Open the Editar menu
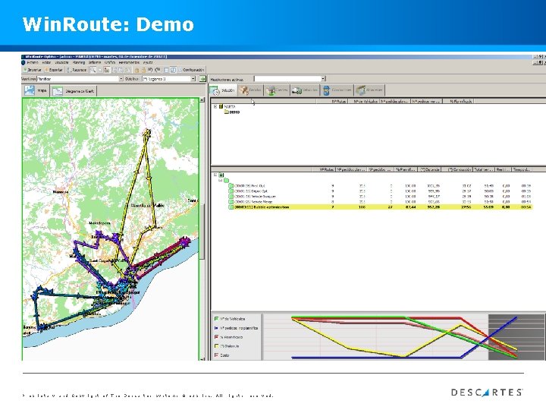This screenshot has width=546, height=410. click(x=46, y=63)
